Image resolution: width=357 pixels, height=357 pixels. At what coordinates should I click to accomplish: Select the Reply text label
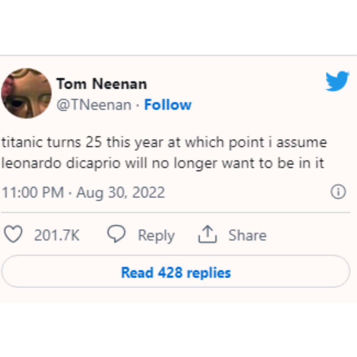point(157,236)
